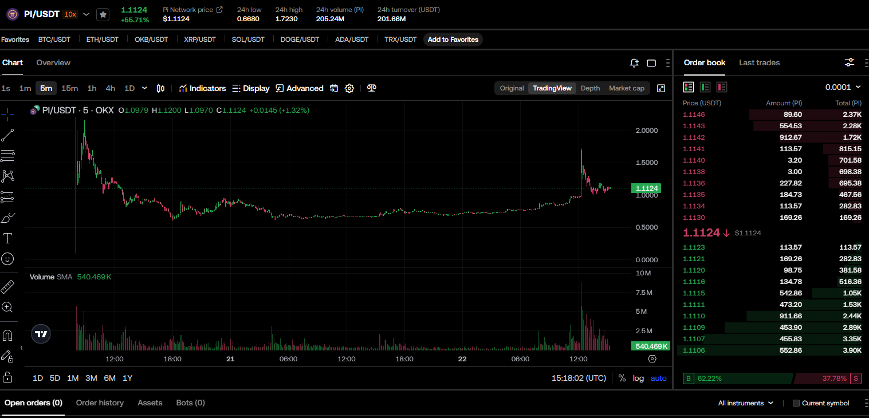
Task: Select the pattern drawing tool
Action: [7, 176]
